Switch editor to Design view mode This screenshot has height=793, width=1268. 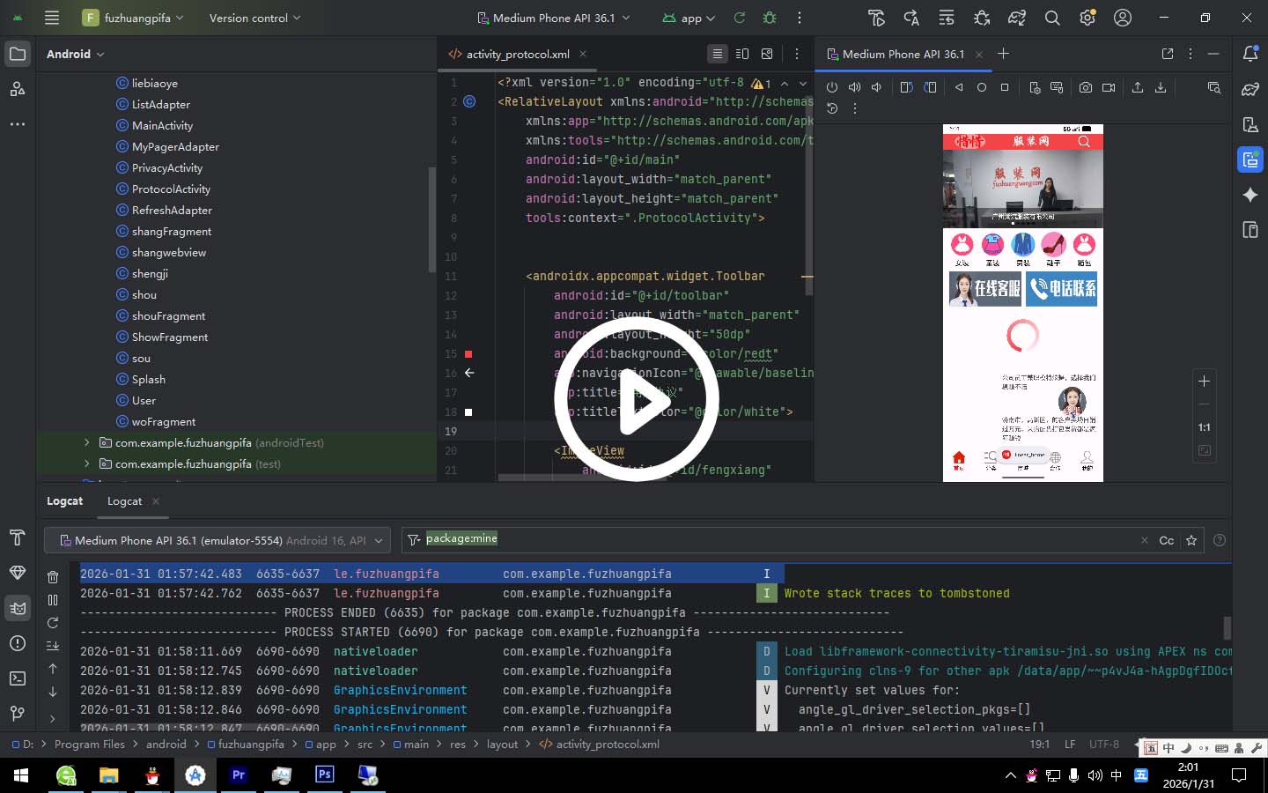[x=767, y=54]
